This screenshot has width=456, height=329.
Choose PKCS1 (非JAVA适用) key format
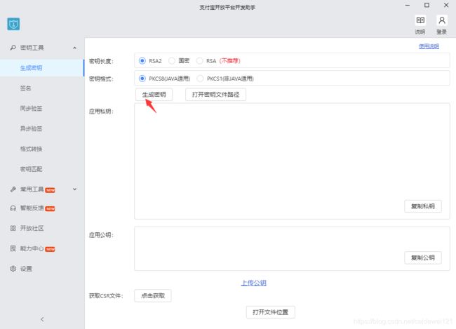[x=200, y=79]
